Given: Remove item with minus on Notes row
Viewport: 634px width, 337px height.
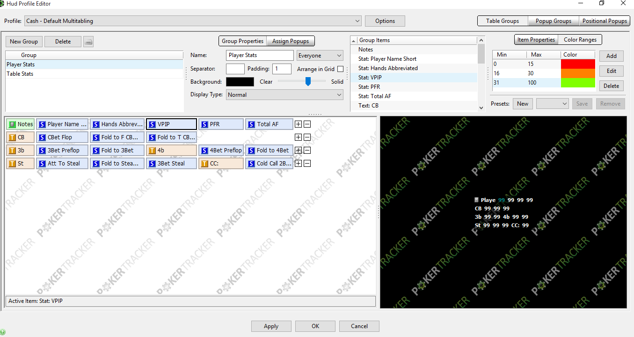Looking at the screenshot, I should point(307,124).
